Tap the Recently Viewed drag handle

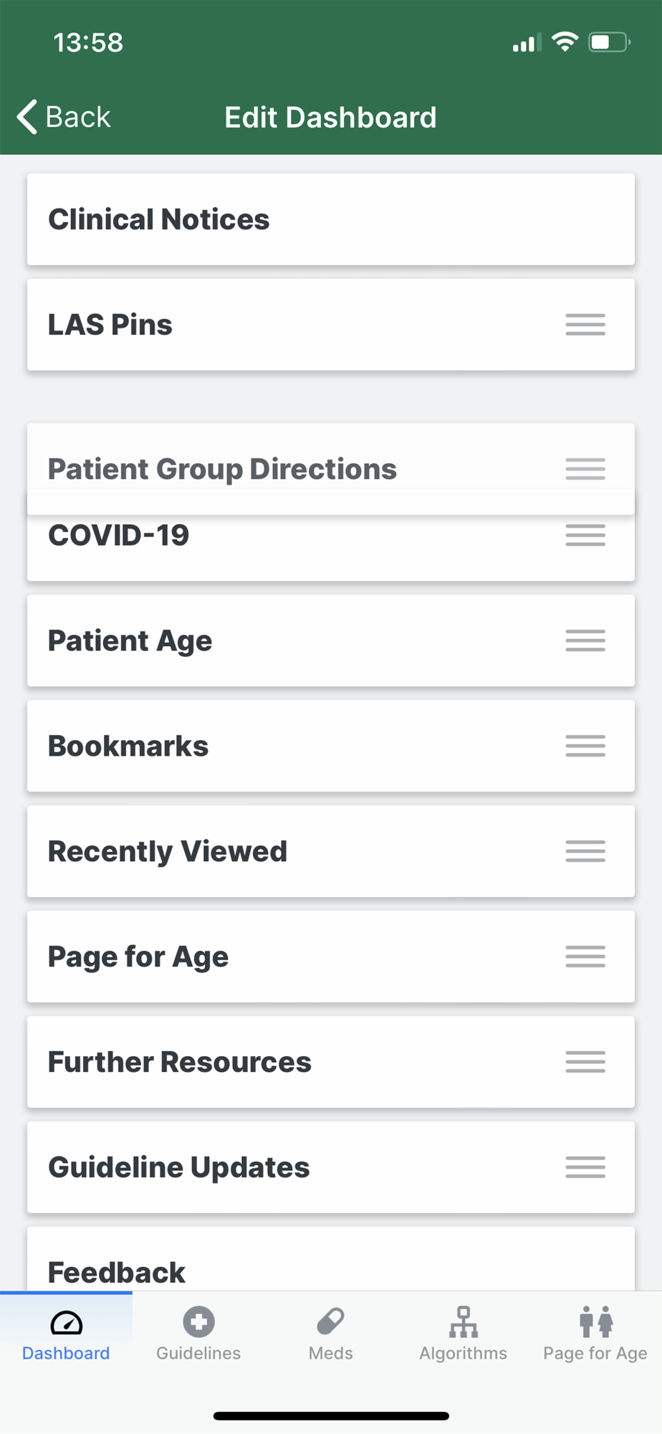point(585,851)
